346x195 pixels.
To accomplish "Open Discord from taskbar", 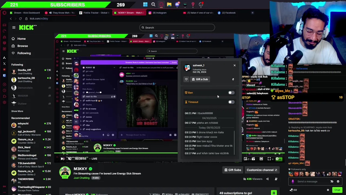I will tap(177, 4).
